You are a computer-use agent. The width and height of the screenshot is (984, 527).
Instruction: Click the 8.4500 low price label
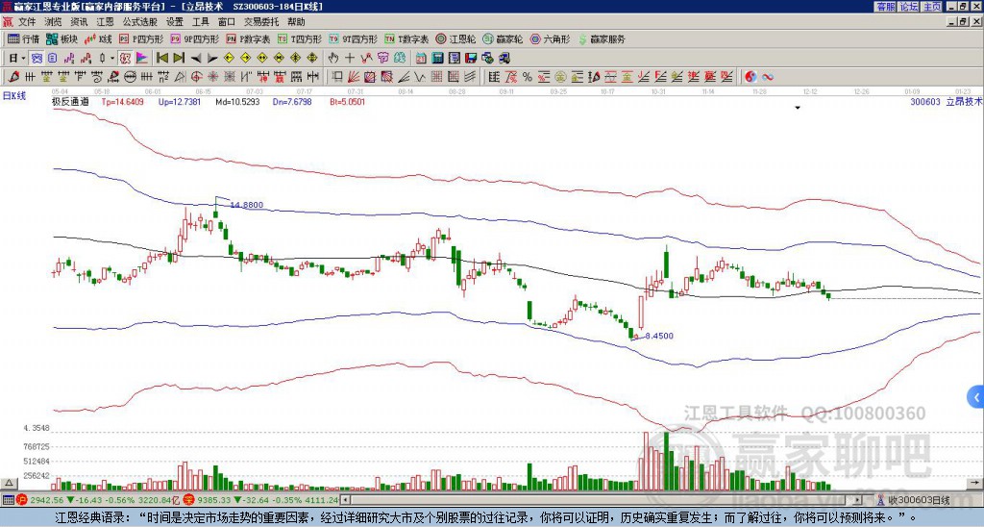click(659, 336)
